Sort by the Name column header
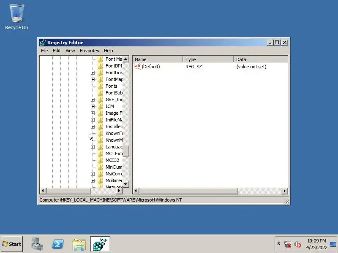The height and width of the screenshot is (253, 338). coord(158,59)
